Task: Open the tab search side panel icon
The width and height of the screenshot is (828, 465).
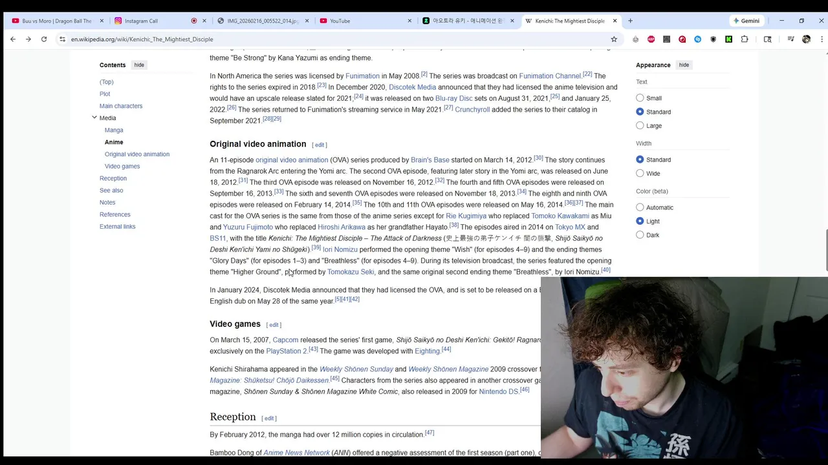Action: (768, 39)
